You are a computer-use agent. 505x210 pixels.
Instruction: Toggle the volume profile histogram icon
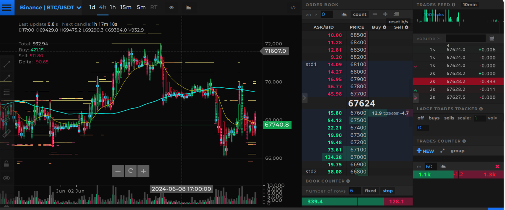coord(189,7)
